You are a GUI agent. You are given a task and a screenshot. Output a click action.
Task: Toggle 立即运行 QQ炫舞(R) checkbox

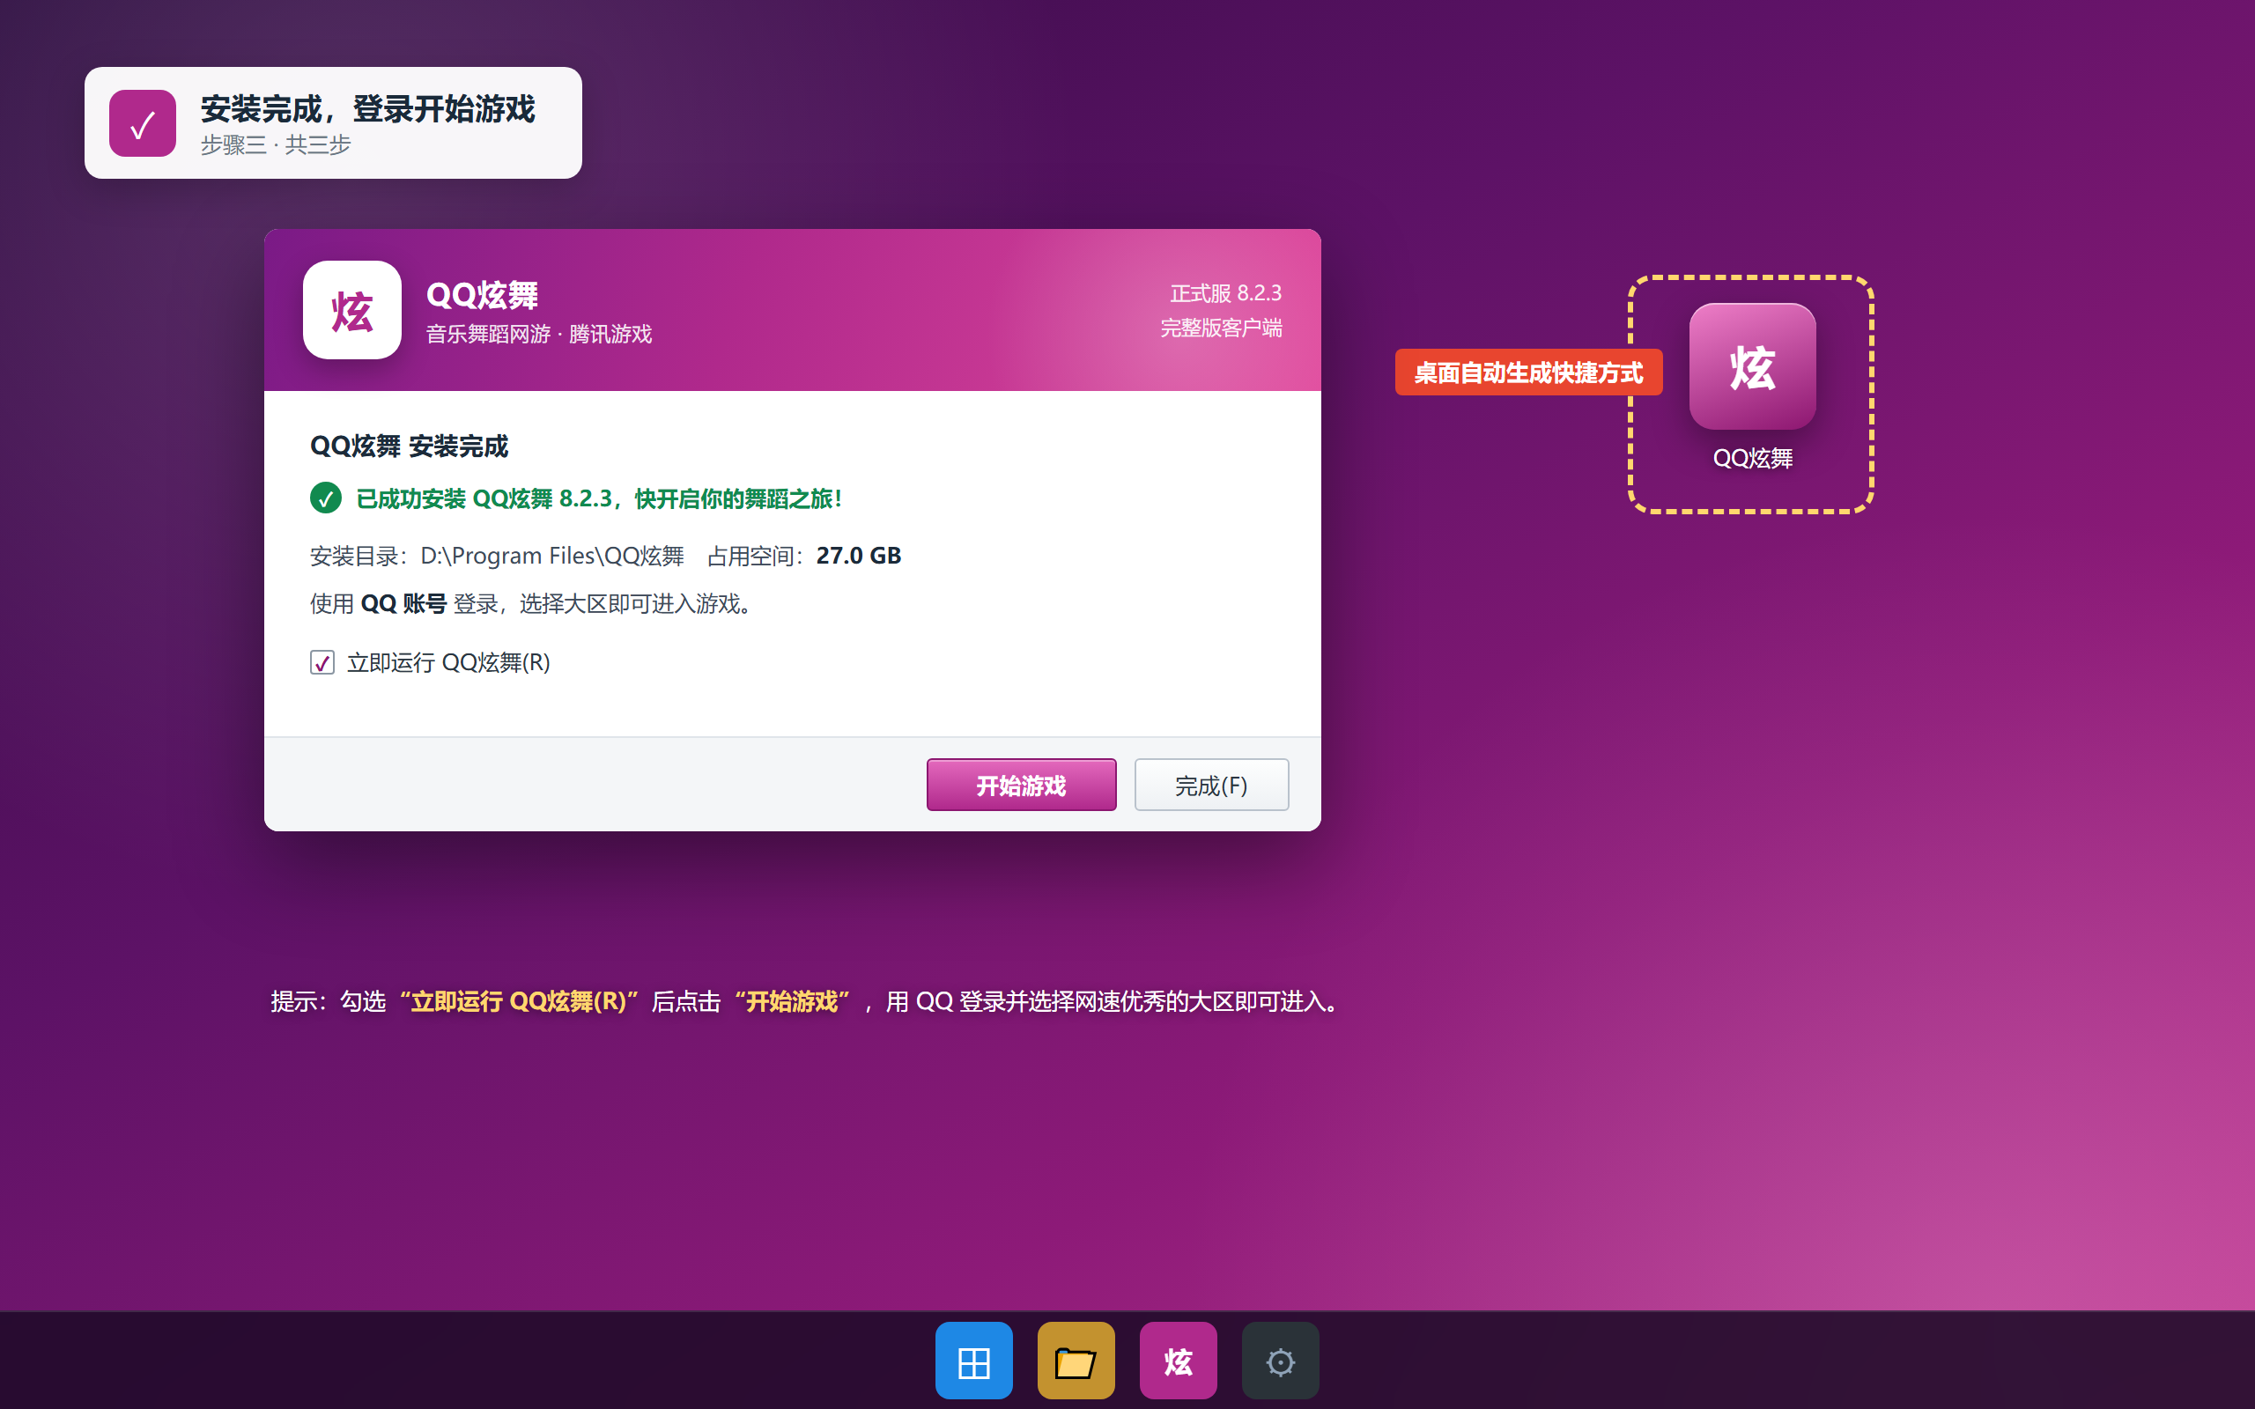pos(322,662)
